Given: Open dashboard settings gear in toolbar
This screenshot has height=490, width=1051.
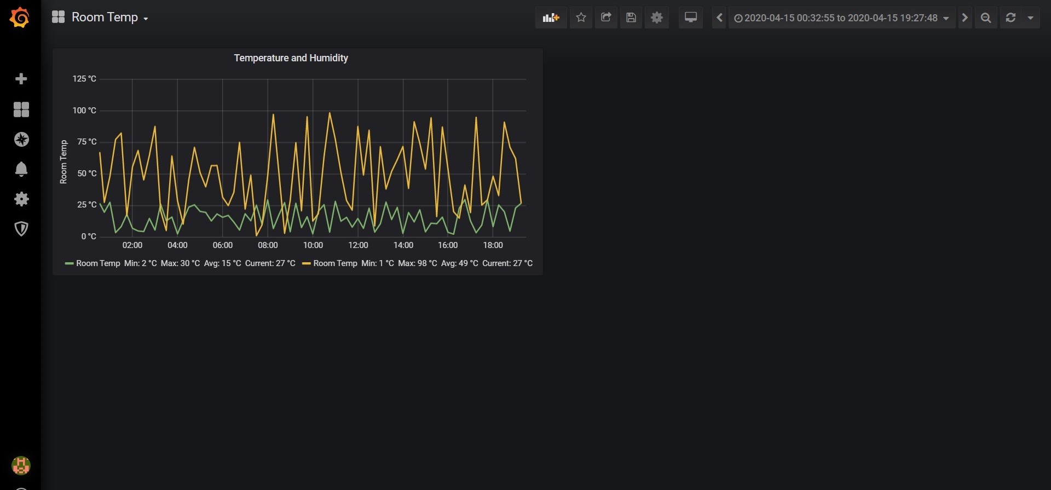Looking at the screenshot, I should coord(657,18).
